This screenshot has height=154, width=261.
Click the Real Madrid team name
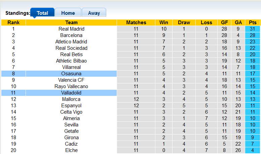coord(71,29)
